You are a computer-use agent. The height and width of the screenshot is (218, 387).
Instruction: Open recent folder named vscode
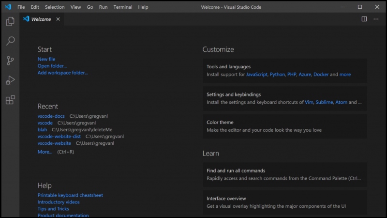pyautogui.click(x=45, y=123)
